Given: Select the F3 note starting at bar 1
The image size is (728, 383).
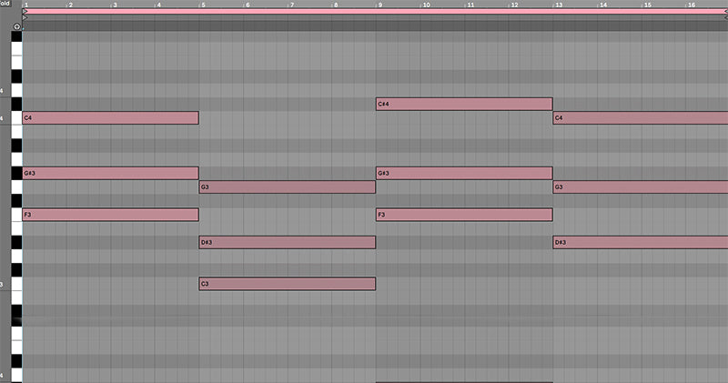Looking at the screenshot, I should 110,215.
